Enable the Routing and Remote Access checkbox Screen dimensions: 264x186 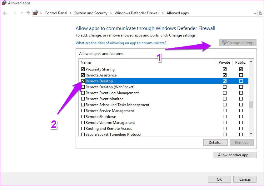point(83,129)
